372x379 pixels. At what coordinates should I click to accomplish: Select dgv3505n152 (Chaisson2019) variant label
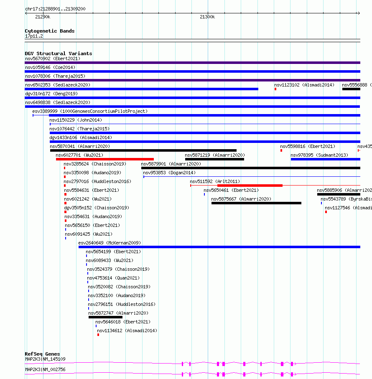click(x=97, y=208)
